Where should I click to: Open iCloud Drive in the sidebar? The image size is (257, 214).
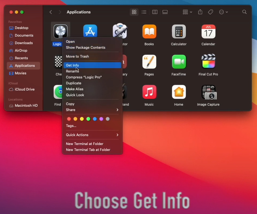23,89
